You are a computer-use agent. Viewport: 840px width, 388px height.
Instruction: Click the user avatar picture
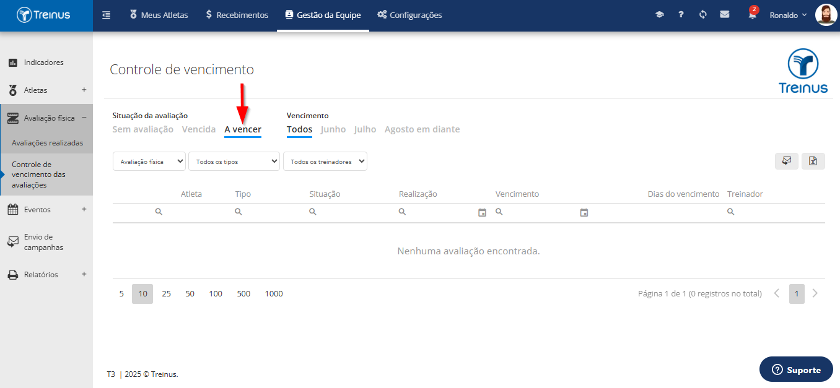pyautogui.click(x=826, y=15)
